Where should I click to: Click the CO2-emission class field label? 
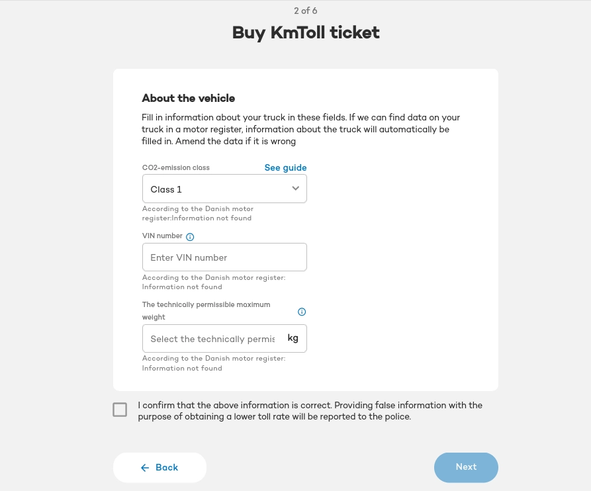176,168
